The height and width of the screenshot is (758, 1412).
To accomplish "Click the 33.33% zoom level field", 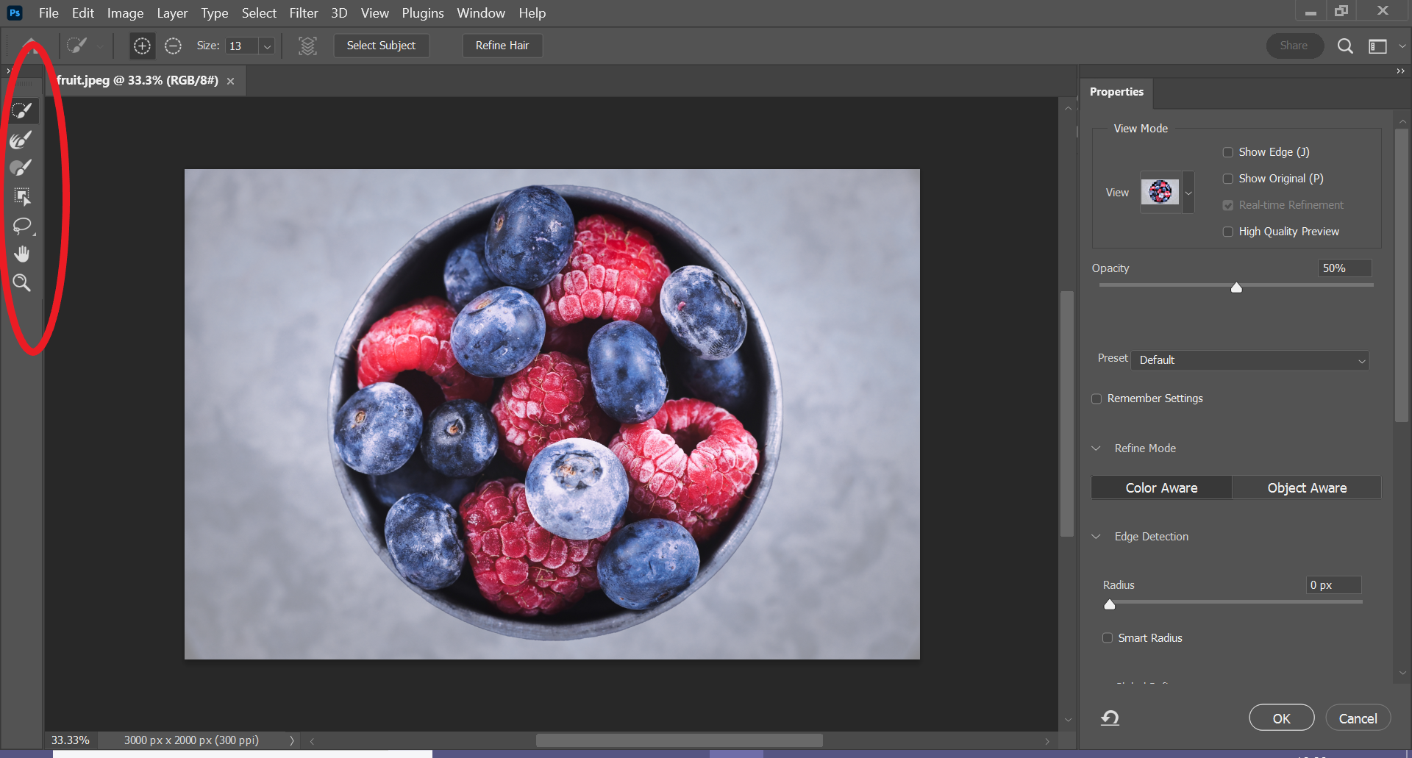I will tap(71, 740).
